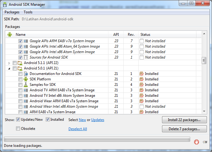This screenshot has width=212, height=152.
Task: Expand the Android 5.1.1 (API 22) node
Action: (9, 63)
